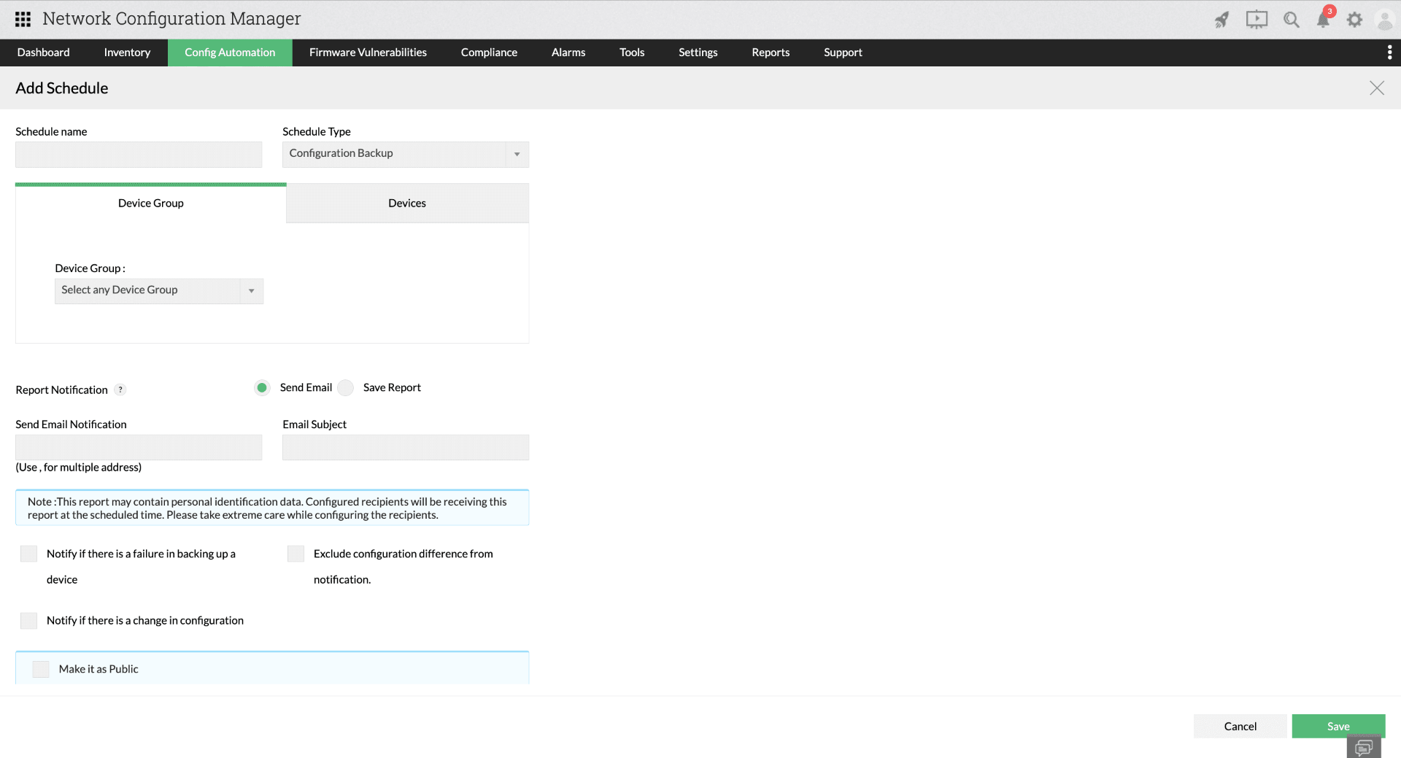1401x758 pixels.
Task: Click the Report Notification help icon
Action: tap(120, 390)
